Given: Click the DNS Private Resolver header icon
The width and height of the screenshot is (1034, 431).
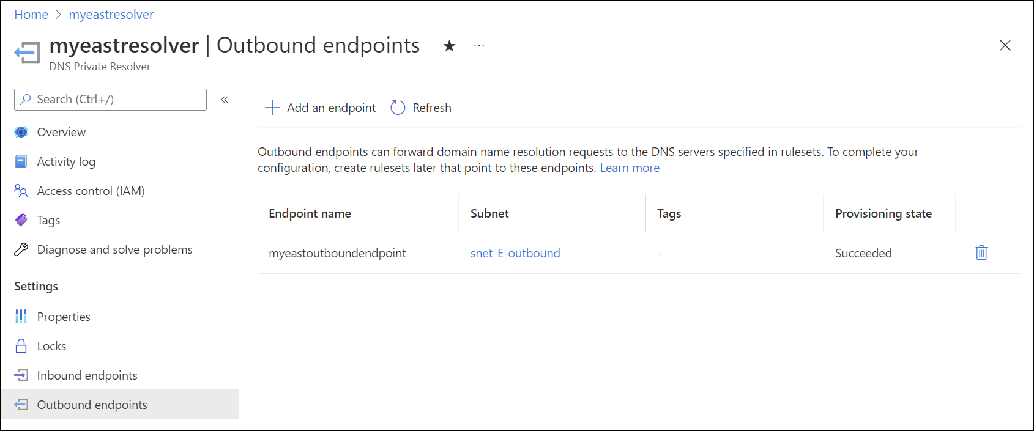Looking at the screenshot, I should (x=27, y=53).
